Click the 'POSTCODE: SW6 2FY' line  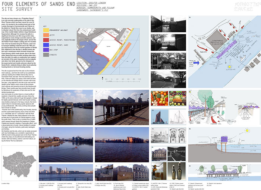(x=87, y=5)
